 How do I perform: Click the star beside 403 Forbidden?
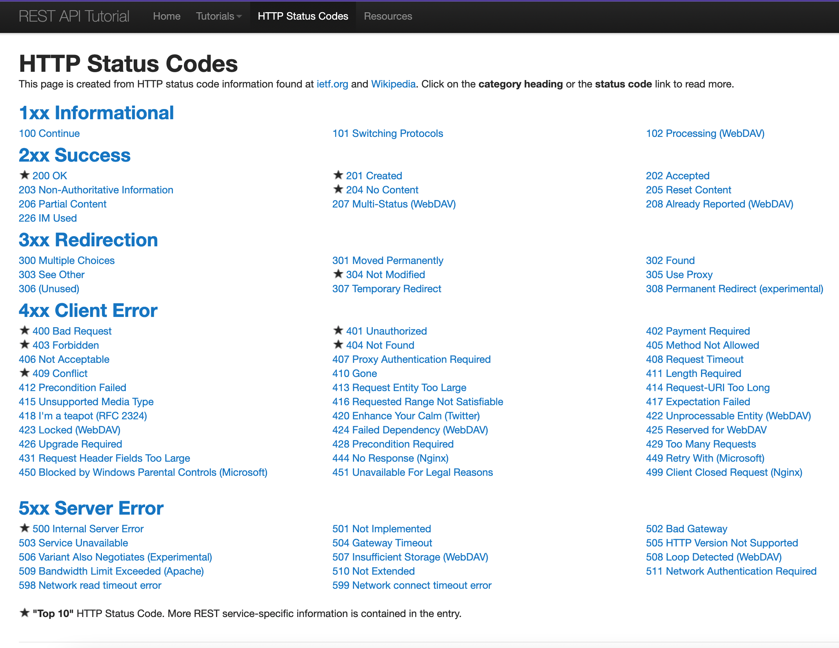pos(25,344)
